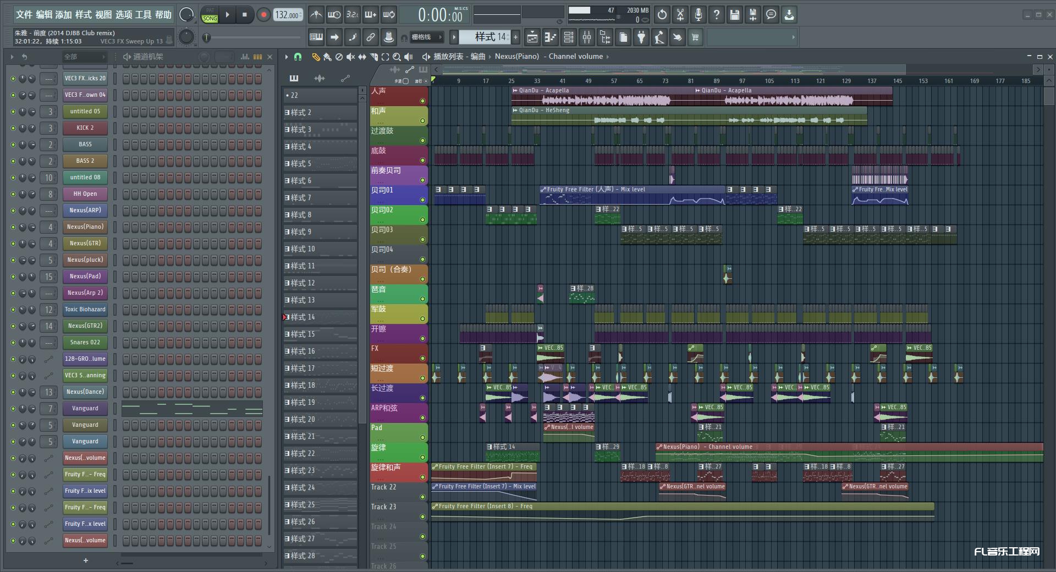Enable typing keyboard to piano icon

(316, 37)
